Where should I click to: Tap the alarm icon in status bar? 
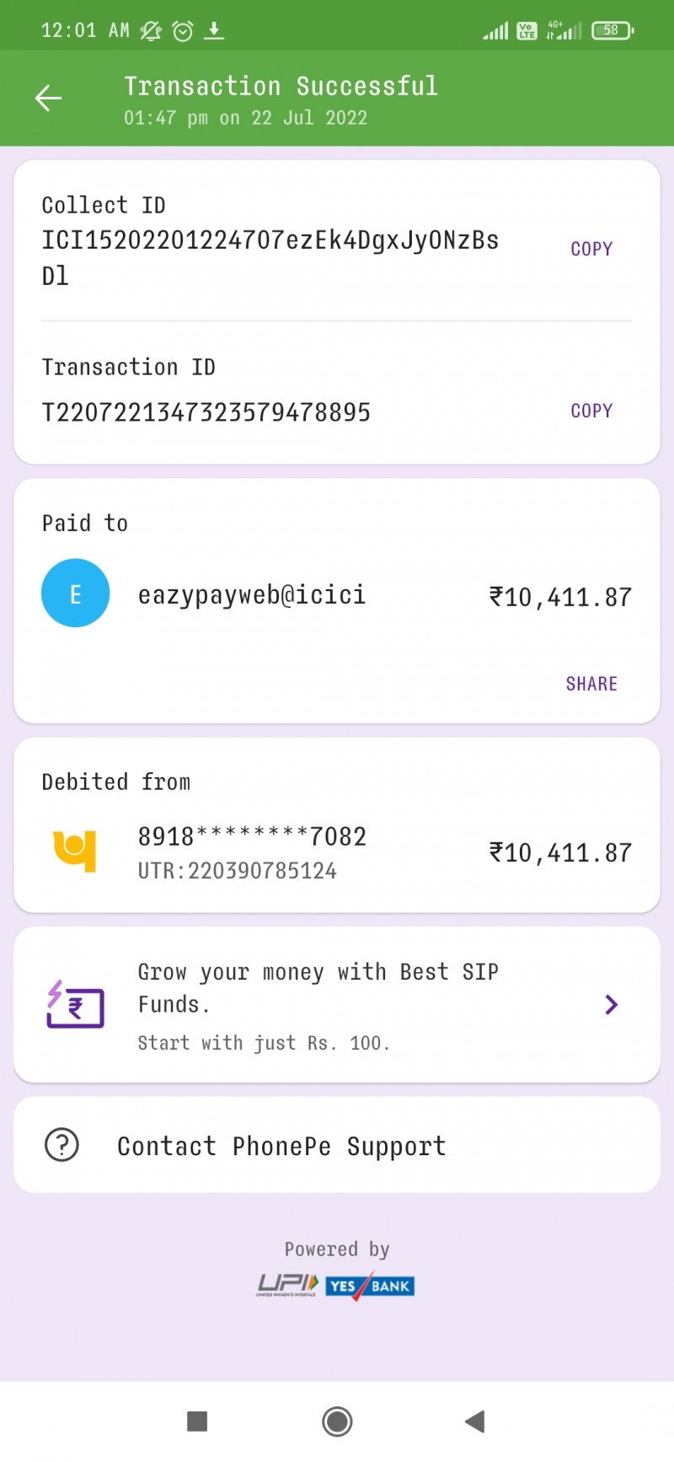[183, 31]
